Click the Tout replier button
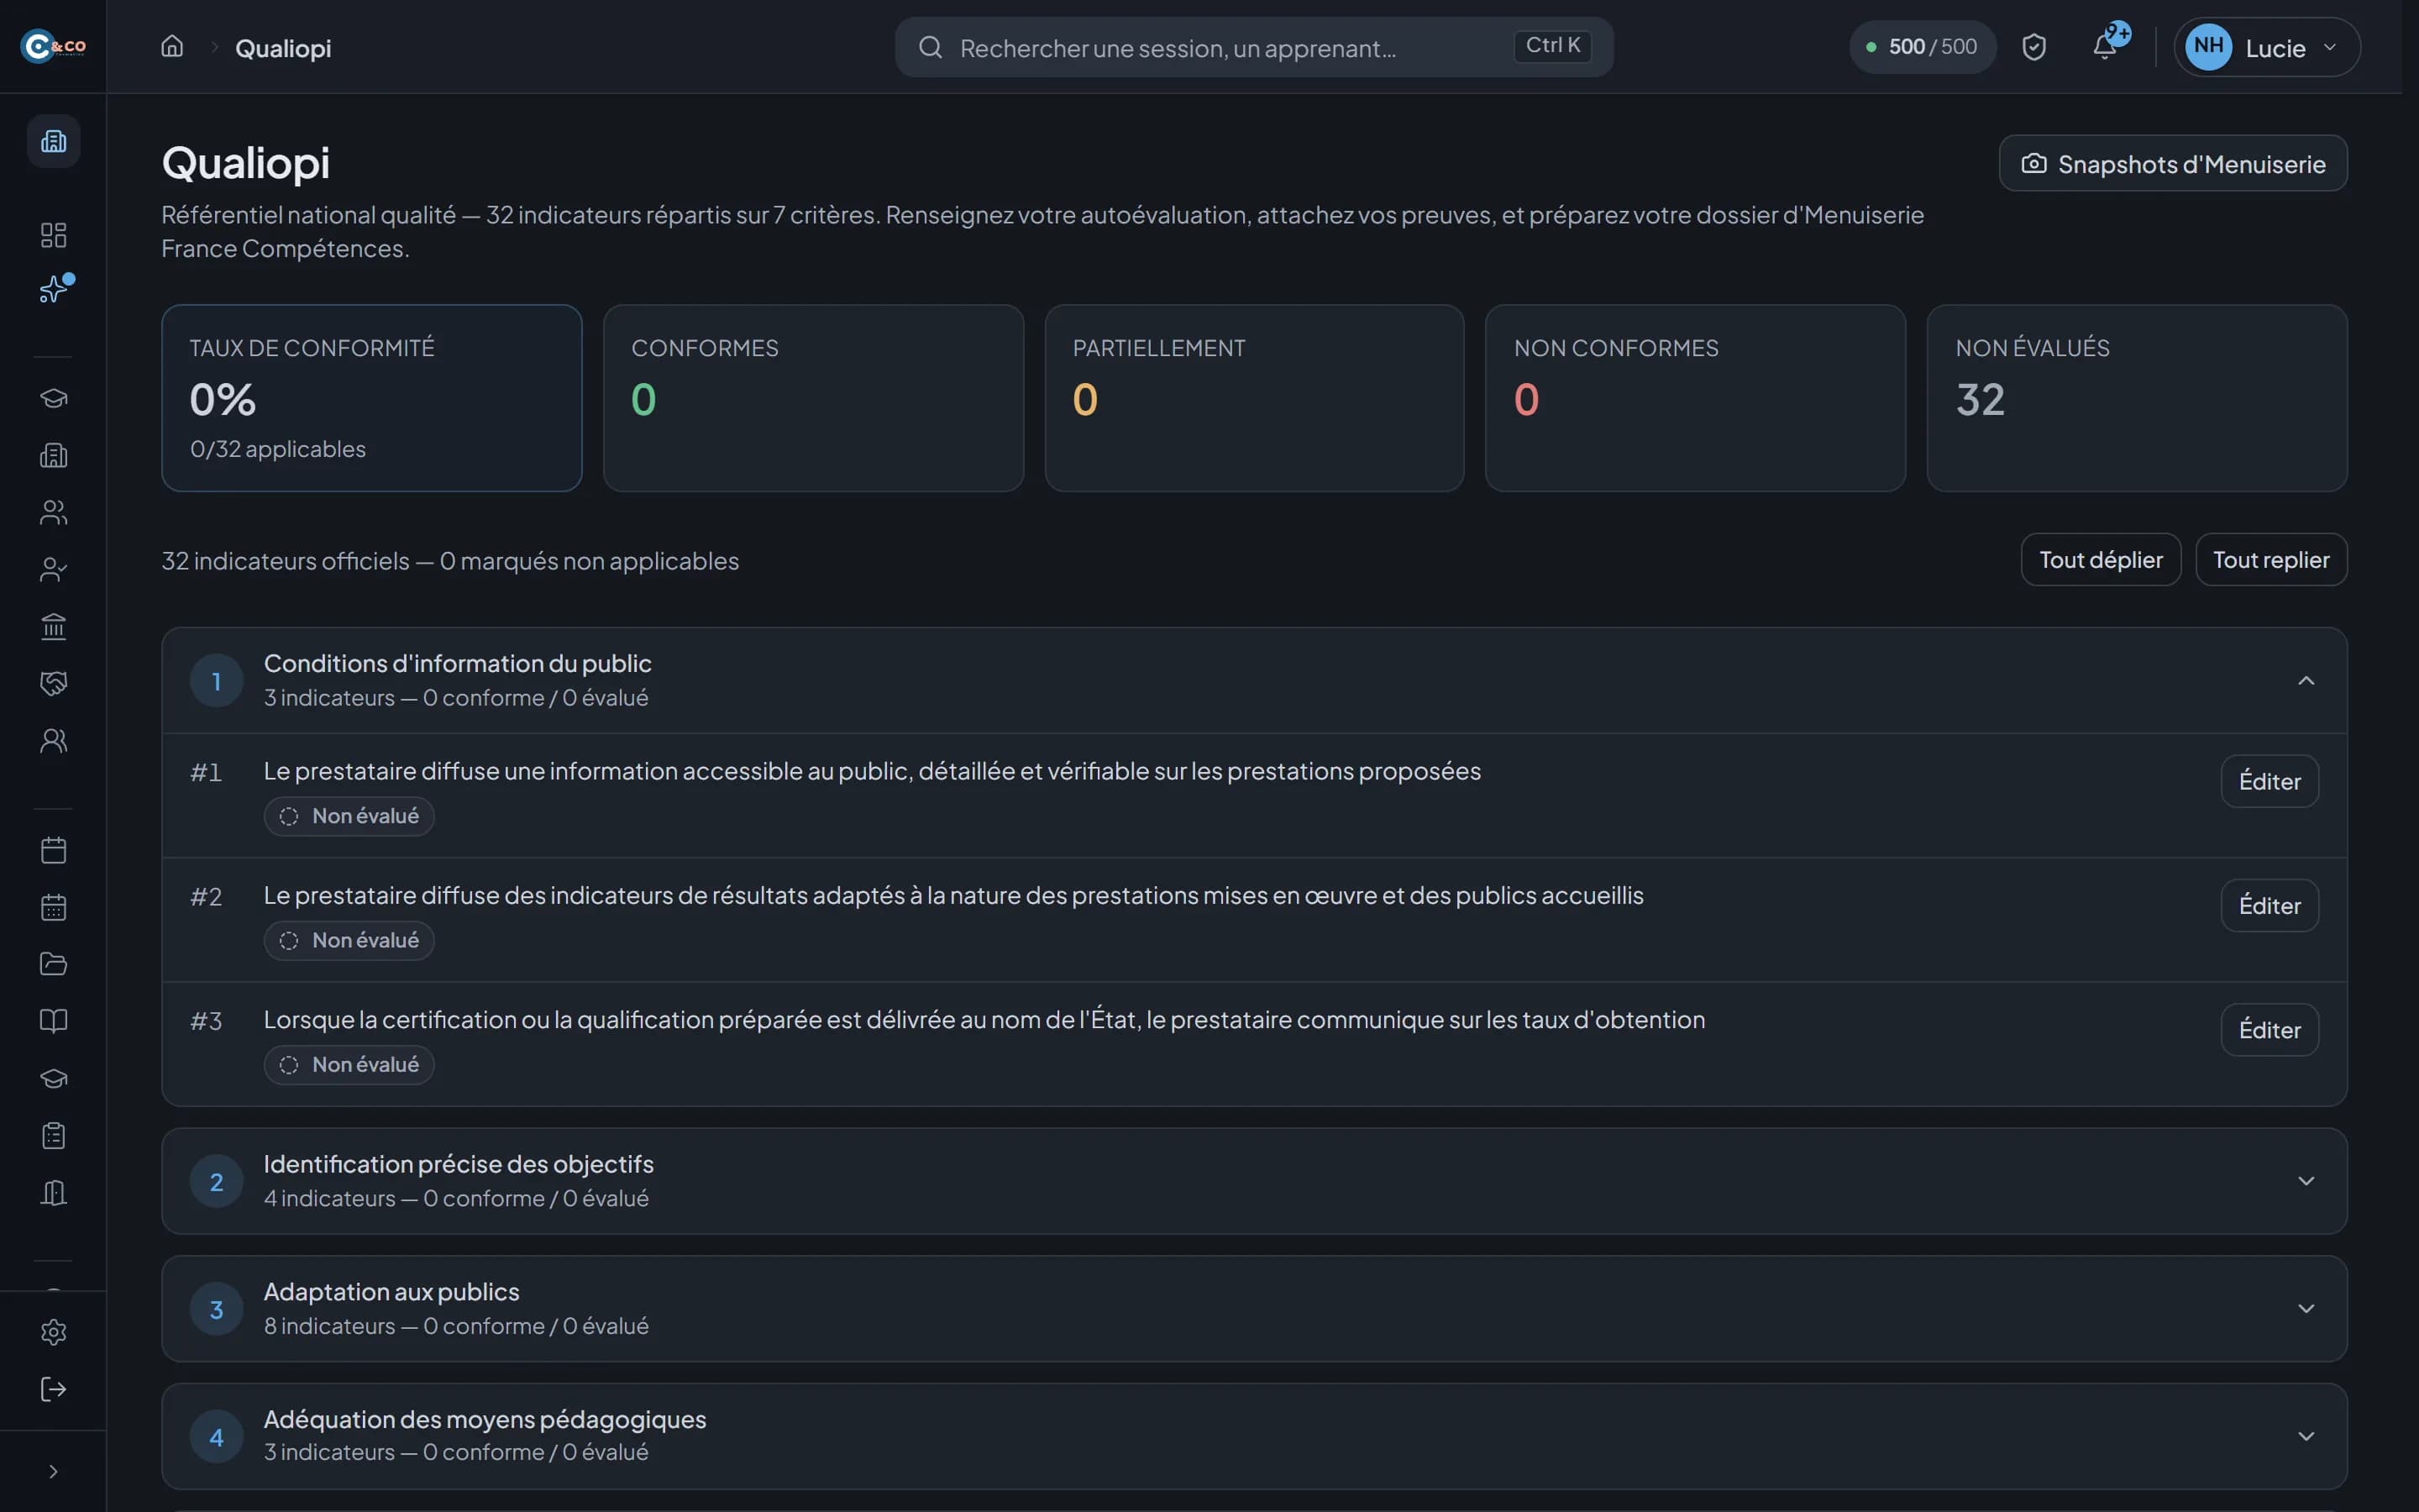This screenshot has height=1512, width=2419. 2271,560
